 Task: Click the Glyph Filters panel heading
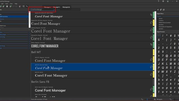point(160,14)
